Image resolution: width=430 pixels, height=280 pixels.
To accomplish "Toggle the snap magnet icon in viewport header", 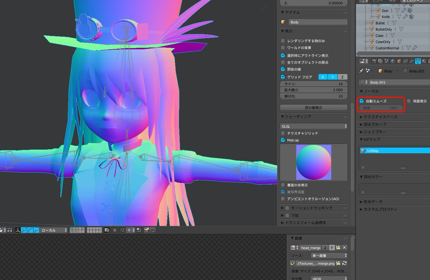I will click(123, 230).
